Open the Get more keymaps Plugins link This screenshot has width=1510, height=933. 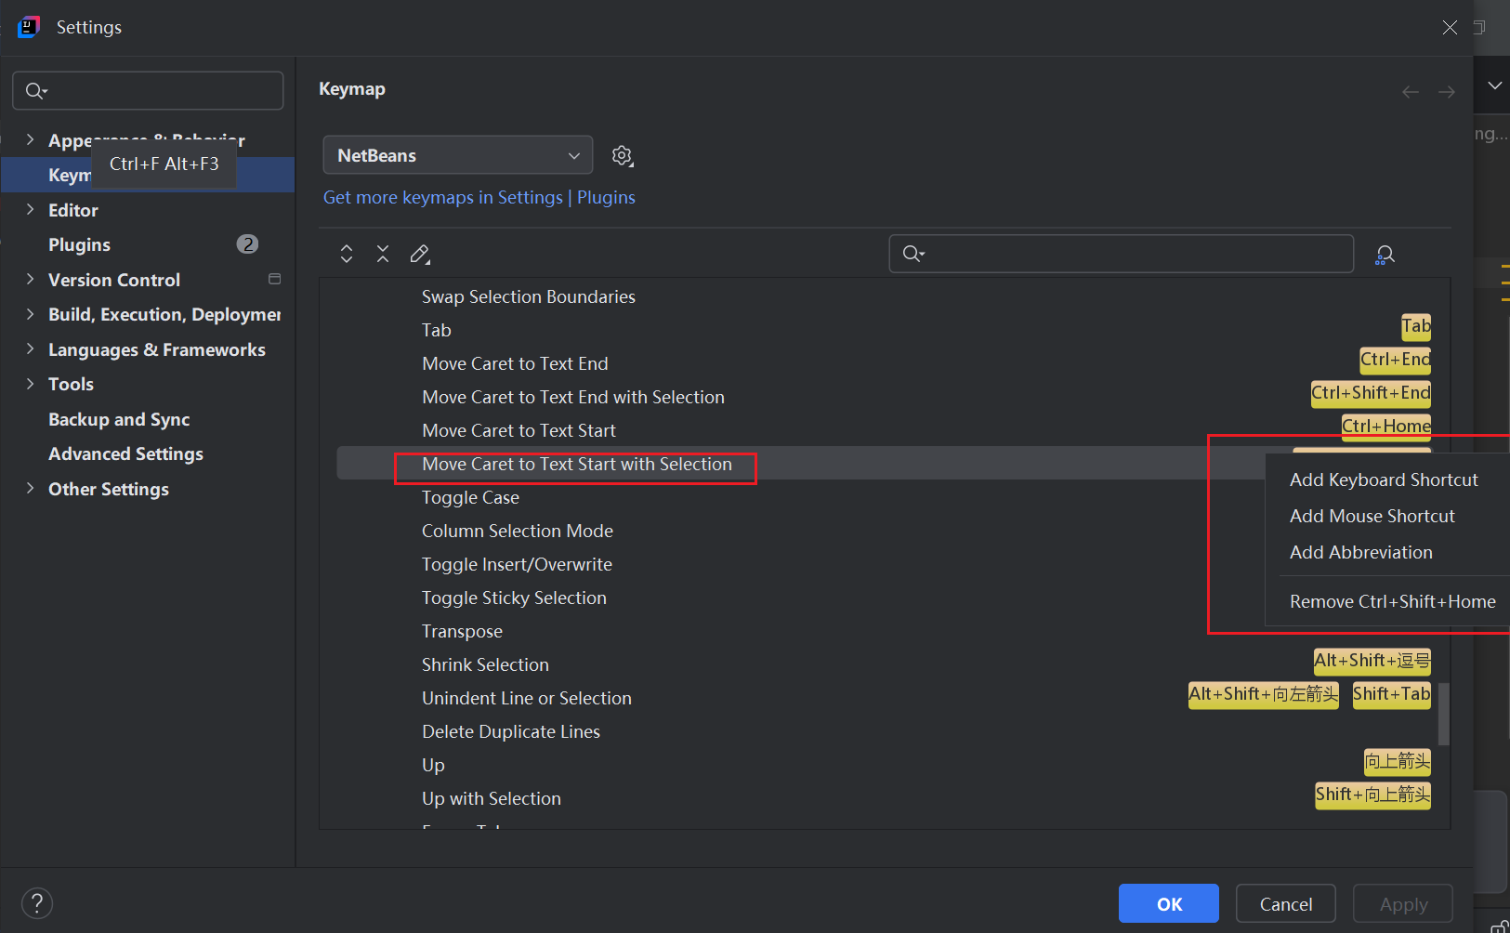click(479, 197)
